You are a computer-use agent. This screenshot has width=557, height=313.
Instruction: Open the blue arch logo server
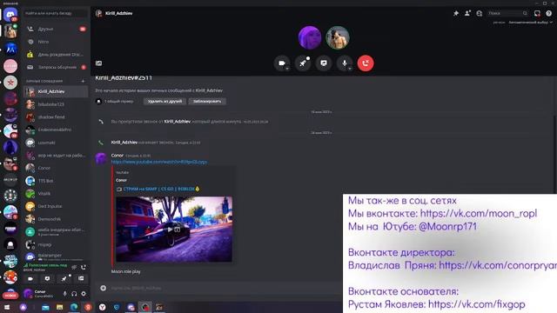(x=10, y=49)
